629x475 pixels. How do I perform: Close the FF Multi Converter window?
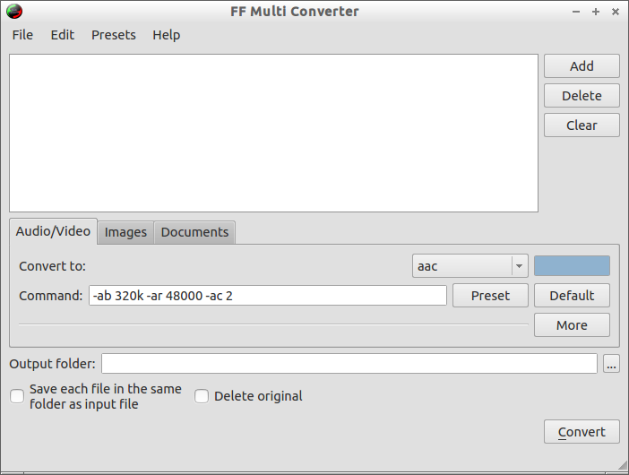click(616, 12)
